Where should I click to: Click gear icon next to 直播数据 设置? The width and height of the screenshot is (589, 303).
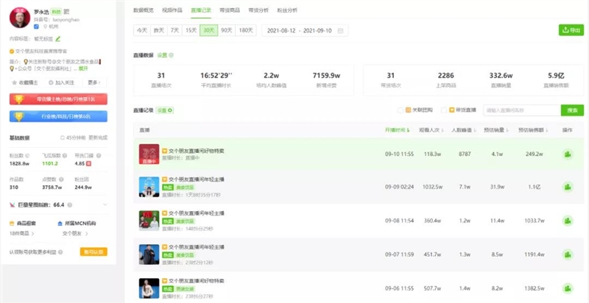pos(172,55)
